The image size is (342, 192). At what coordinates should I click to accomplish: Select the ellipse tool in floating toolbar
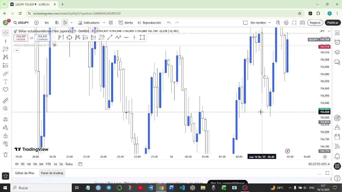(x=69, y=37)
